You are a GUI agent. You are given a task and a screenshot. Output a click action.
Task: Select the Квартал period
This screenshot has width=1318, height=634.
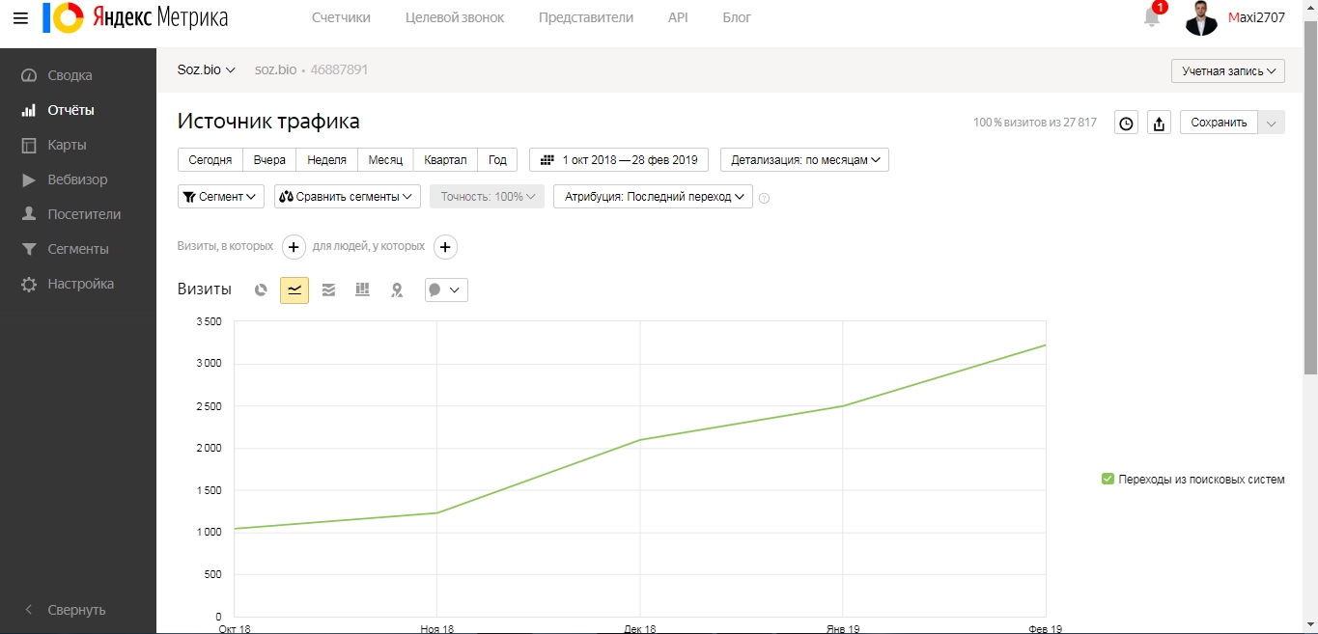[445, 160]
